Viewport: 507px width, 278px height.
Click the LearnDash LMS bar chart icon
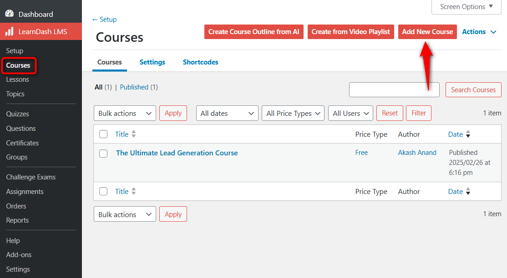9,32
